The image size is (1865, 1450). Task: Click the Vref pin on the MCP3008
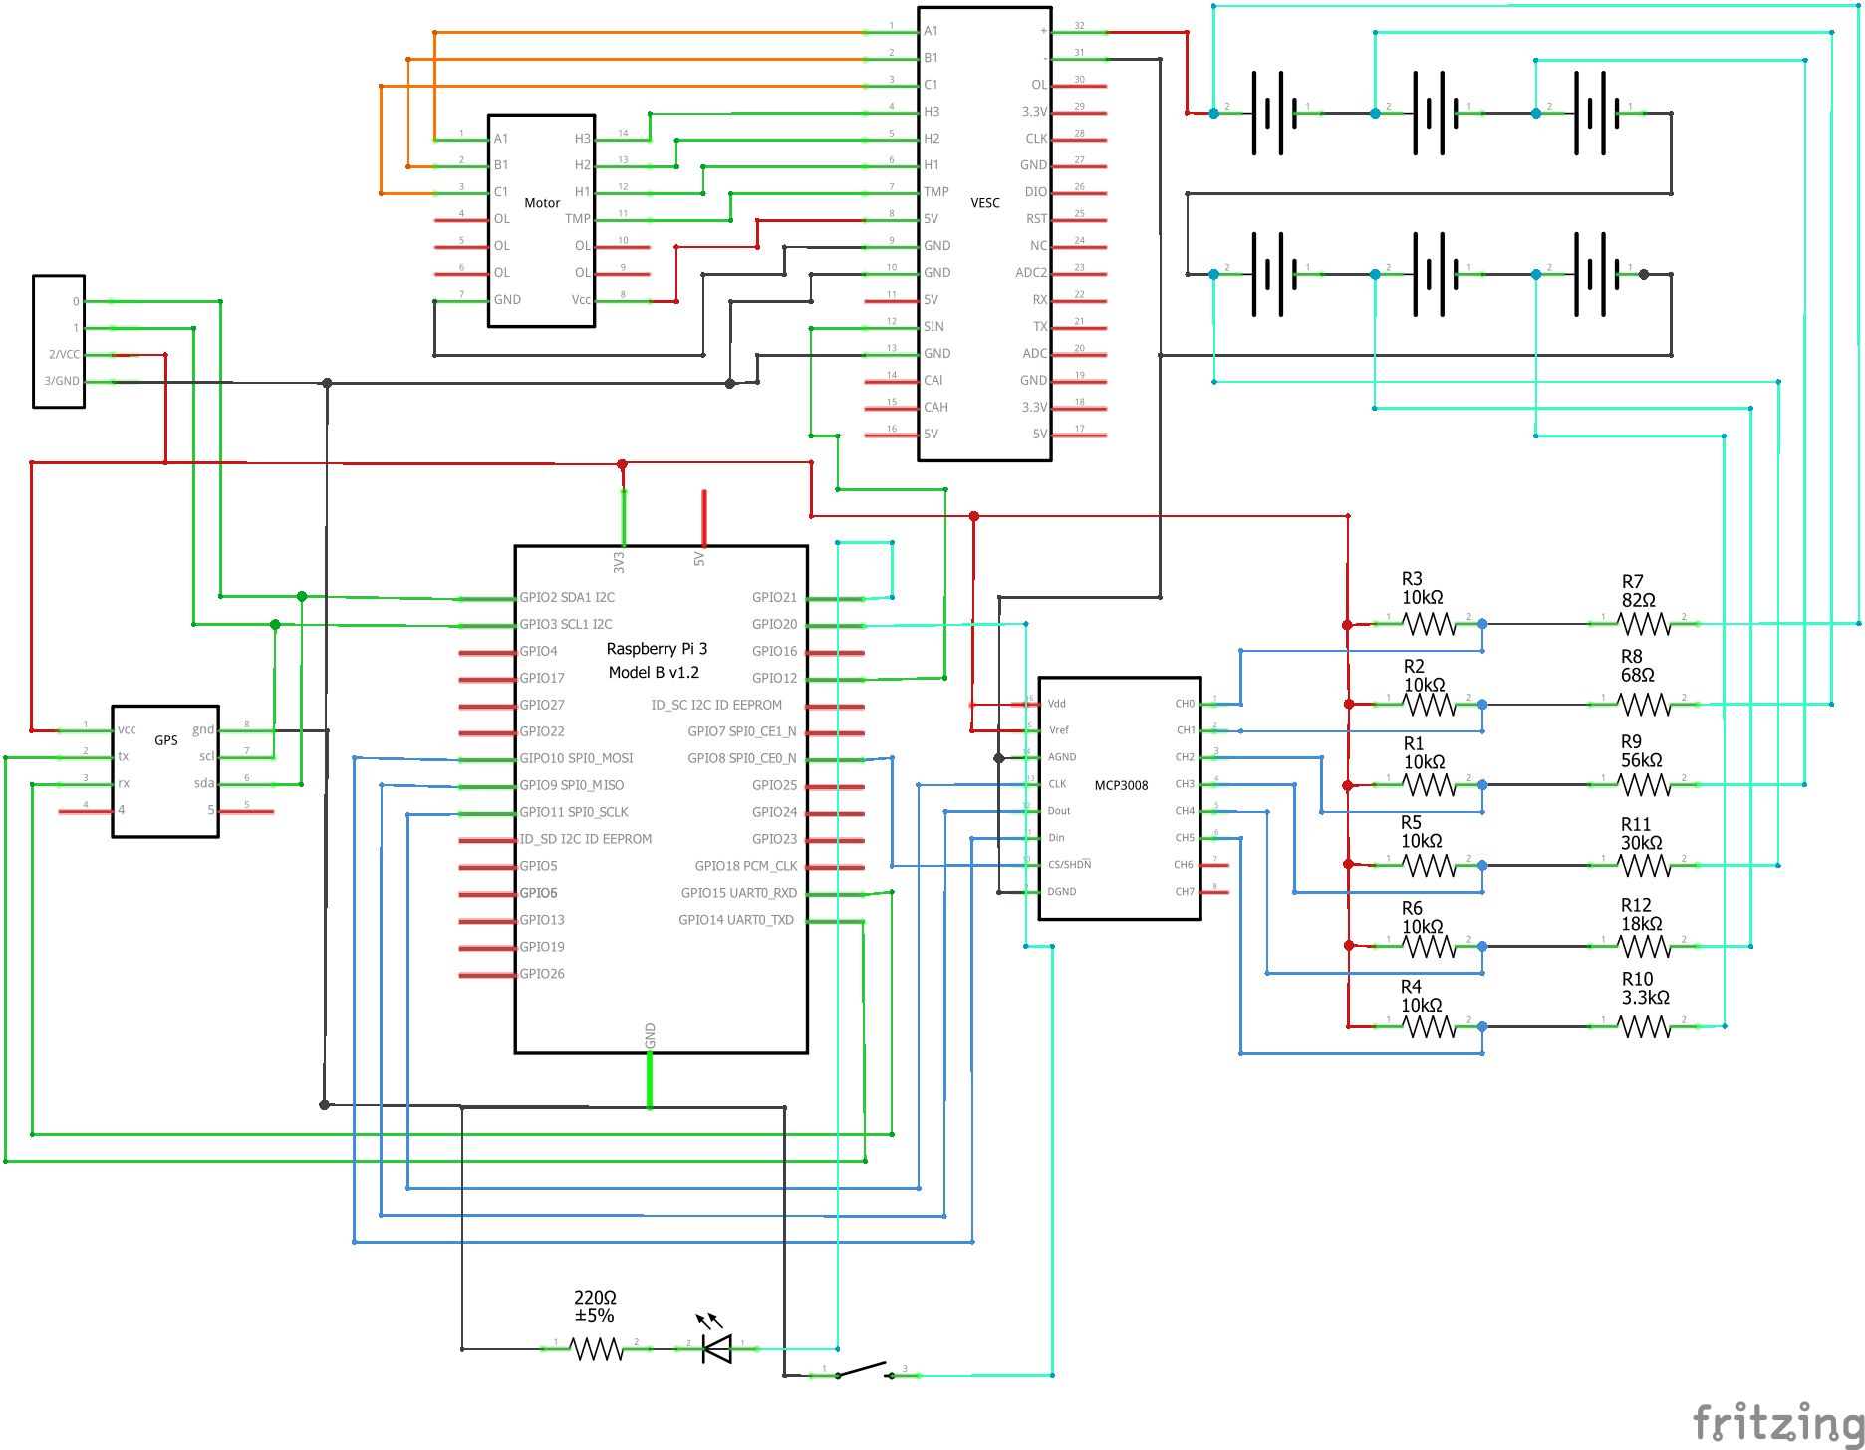coord(1057,729)
